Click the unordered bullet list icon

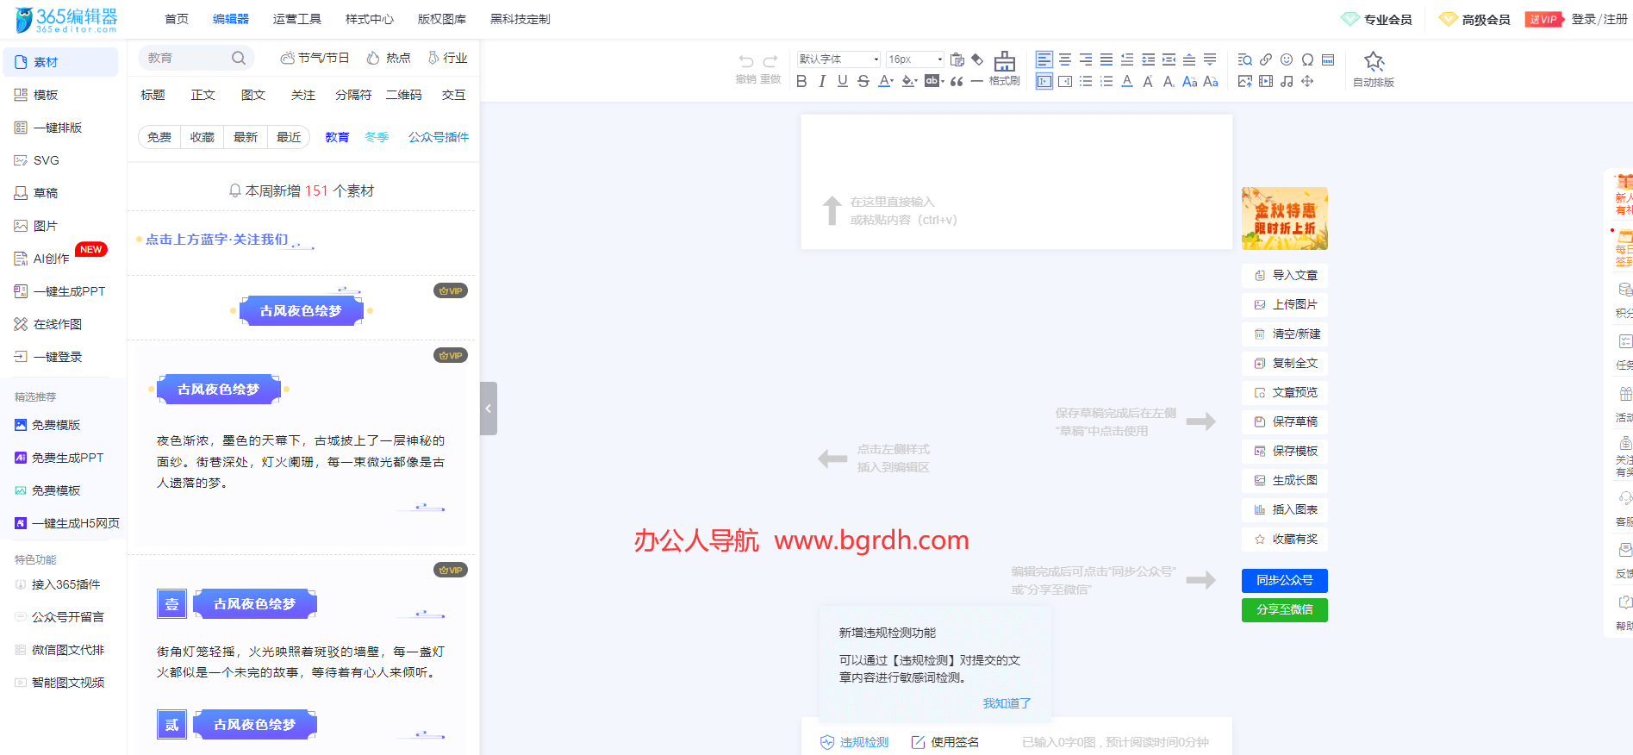point(1086,81)
